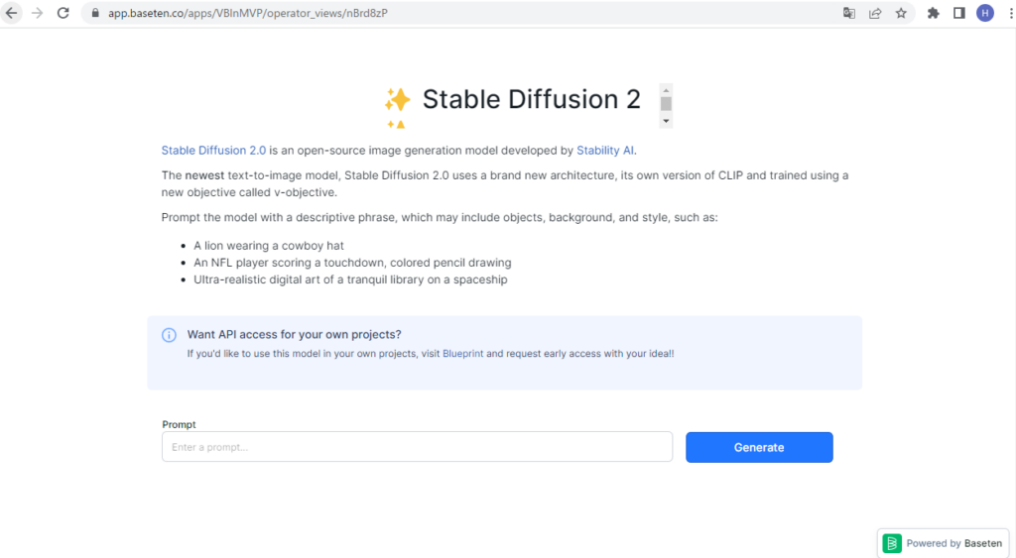Screen dimensions: 1016x558
Task: Click the sparkles emoji beside title
Action: tap(397, 107)
